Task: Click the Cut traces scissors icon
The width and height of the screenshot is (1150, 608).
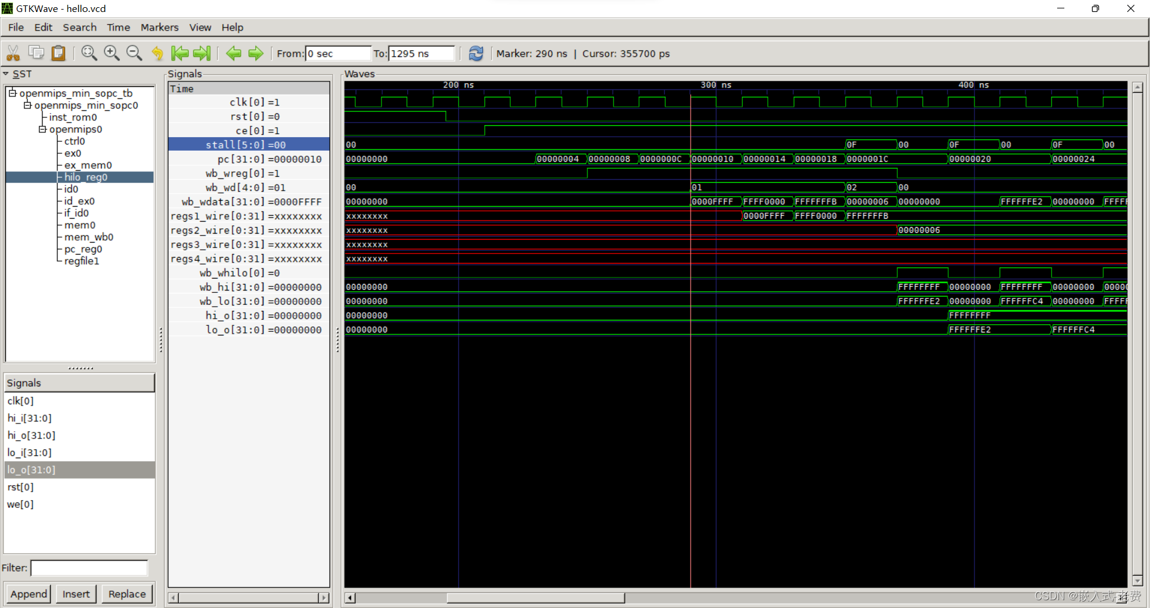Action: (13, 53)
